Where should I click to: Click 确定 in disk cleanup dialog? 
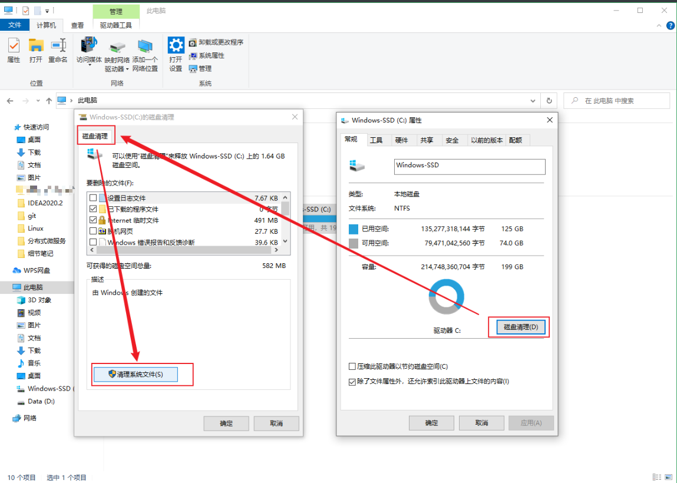(226, 424)
